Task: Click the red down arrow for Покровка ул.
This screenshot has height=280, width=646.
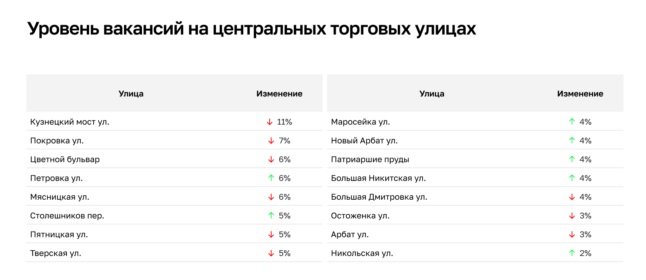Action: pyautogui.click(x=271, y=141)
